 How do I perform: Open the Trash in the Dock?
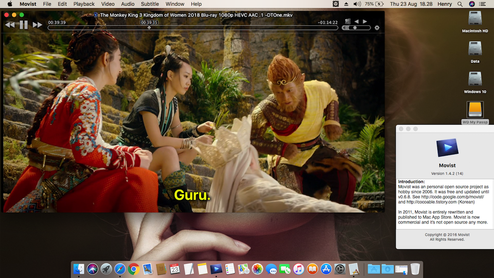point(415,269)
